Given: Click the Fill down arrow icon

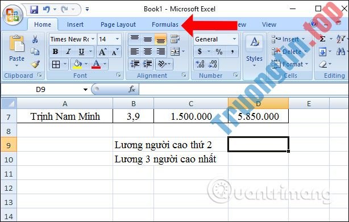Looking at the screenshot, I should click(322, 52).
